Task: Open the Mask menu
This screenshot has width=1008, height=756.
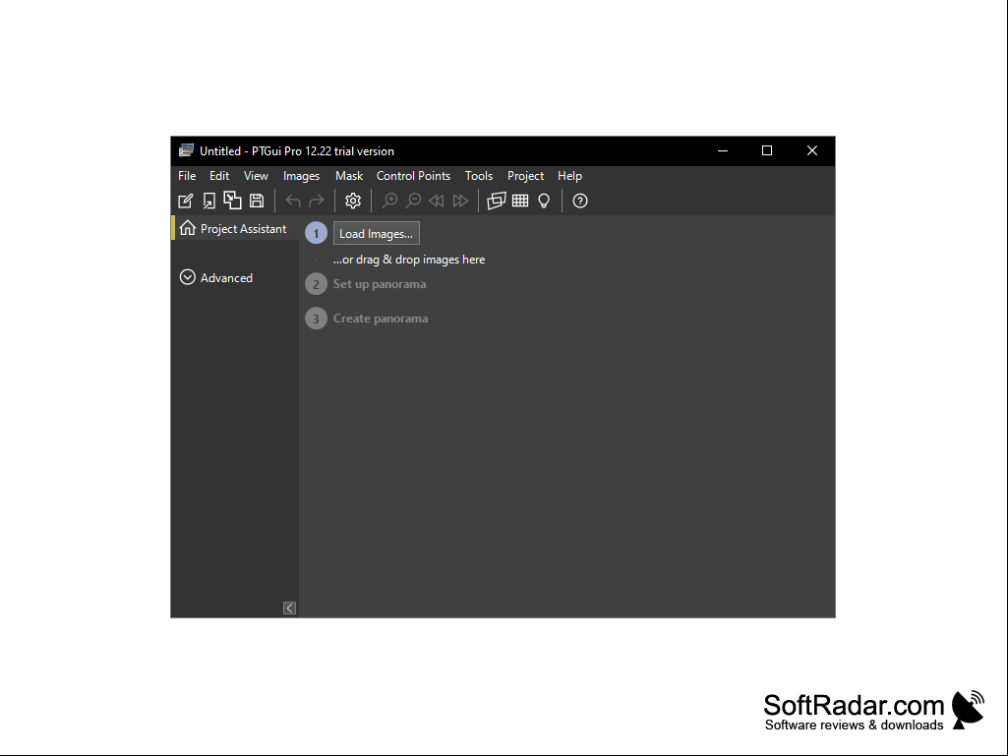Action: pyautogui.click(x=349, y=176)
